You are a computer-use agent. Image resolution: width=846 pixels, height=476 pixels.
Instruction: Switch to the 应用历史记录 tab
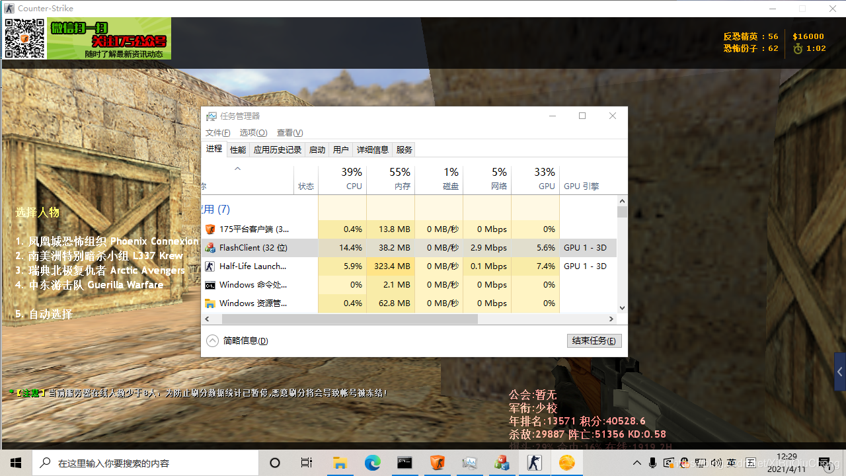(x=278, y=150)
